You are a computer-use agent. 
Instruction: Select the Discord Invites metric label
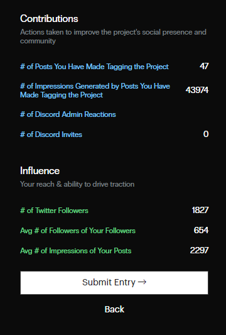click(51, 135)
